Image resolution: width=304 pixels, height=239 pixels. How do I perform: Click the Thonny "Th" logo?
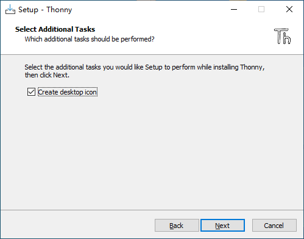[x=283, y=36]
